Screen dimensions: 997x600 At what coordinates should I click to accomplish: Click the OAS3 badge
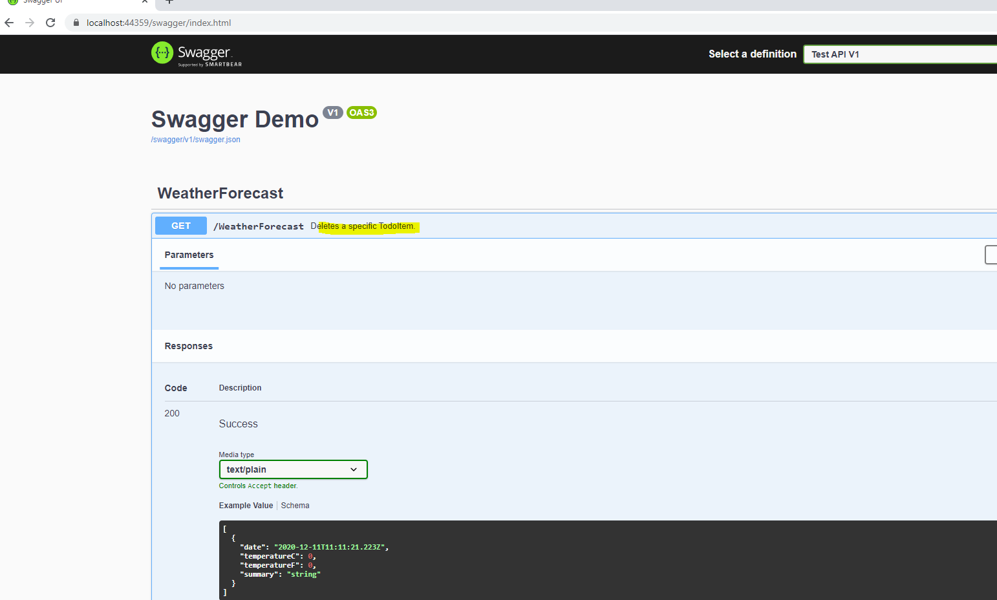361,112
